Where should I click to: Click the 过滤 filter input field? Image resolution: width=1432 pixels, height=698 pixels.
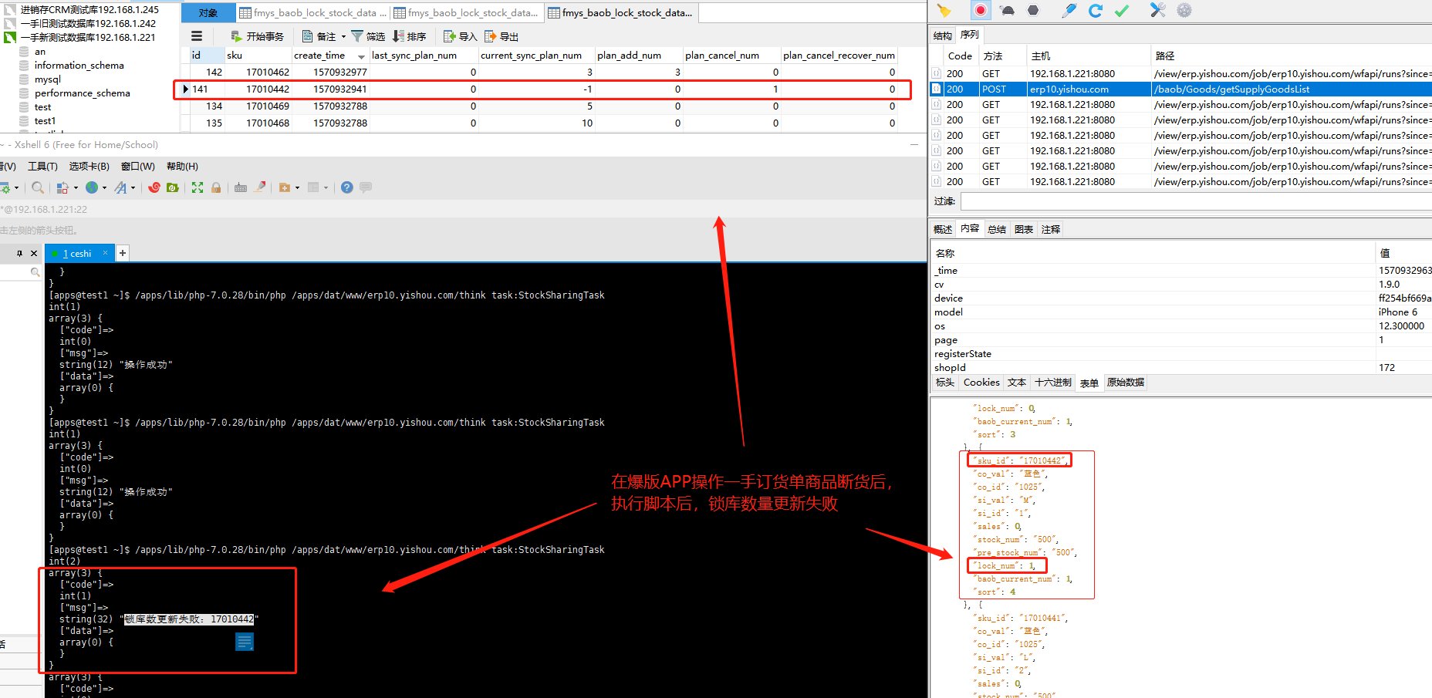(1195, 201)
